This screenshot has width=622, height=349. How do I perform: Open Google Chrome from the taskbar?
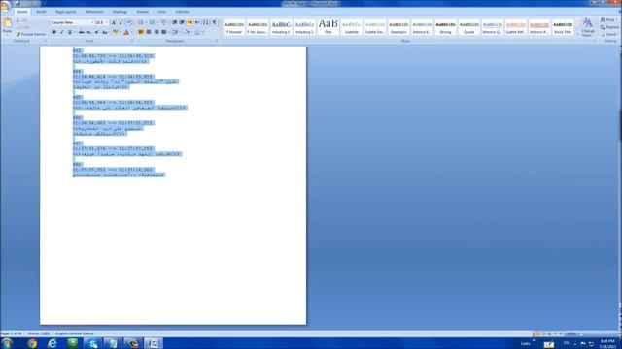(x=32, y=343)
